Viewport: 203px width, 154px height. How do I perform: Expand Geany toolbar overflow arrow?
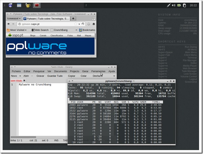(114, 76)
